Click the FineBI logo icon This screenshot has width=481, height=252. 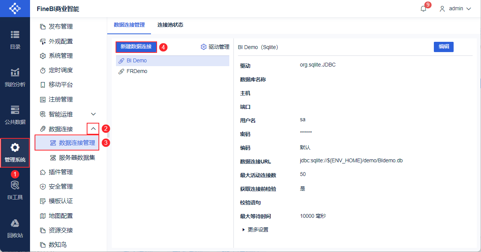[x=15, y=8]
